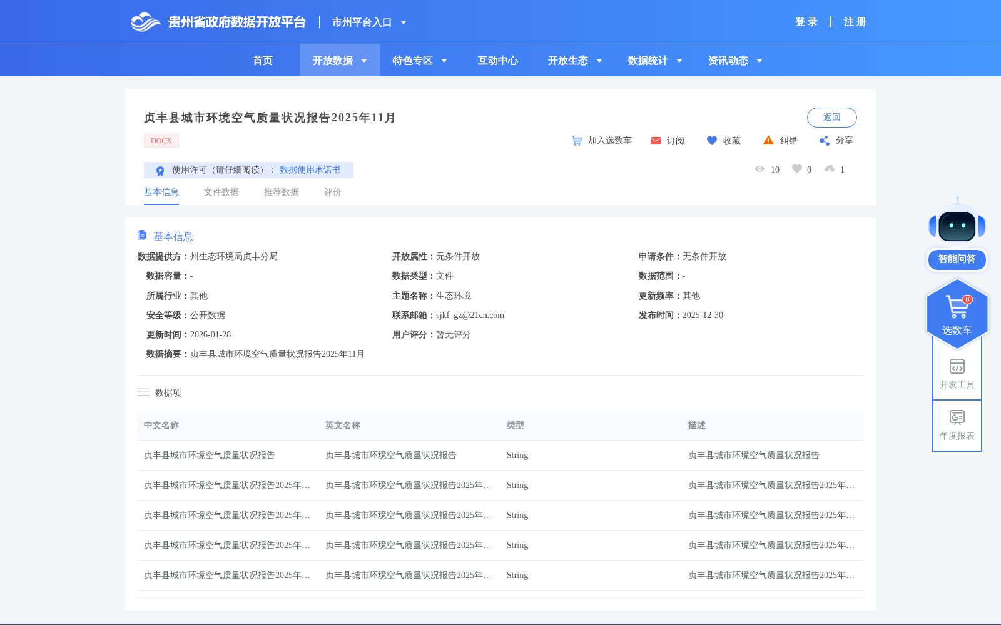Click 注册 in the header
This screenshot has width=1001, height=625.
pos(855,22)
